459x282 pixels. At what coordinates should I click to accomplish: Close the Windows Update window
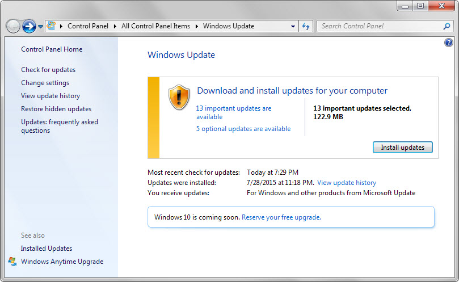(x=441, y=6)
